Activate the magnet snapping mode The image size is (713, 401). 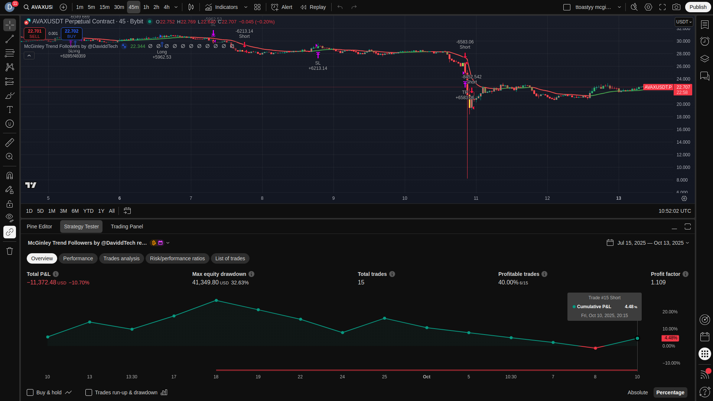[10, 175]
